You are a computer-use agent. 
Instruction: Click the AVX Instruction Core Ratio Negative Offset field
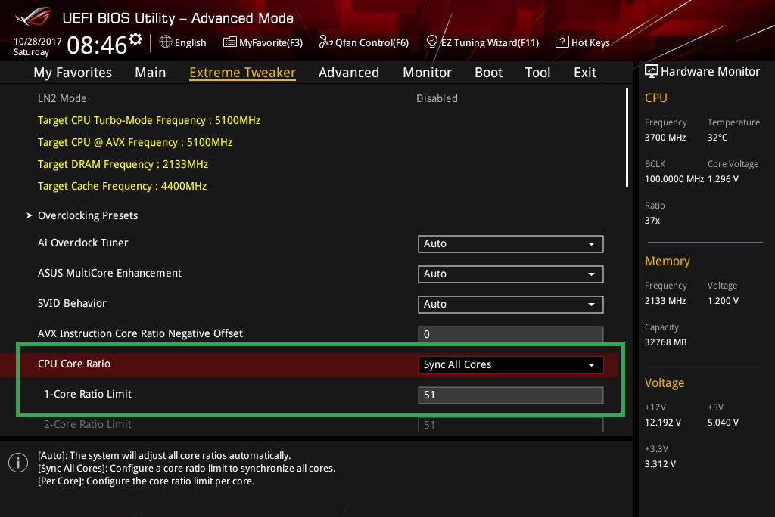tap(511, 334)
